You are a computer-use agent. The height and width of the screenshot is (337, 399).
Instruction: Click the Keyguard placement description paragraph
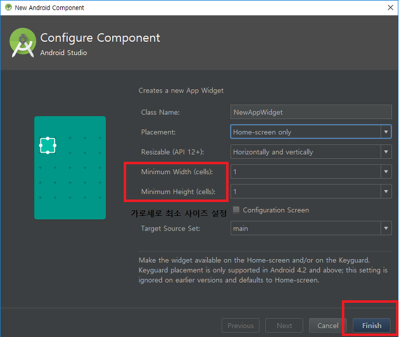coord(263,270)
